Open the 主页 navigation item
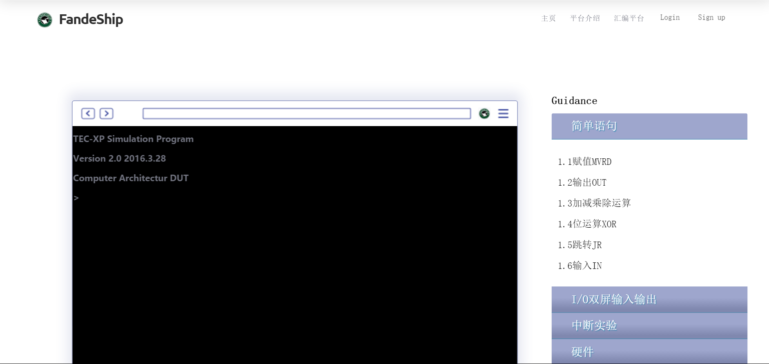 point(548,18)
